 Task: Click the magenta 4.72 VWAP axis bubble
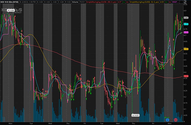click(x=186, y=32)
